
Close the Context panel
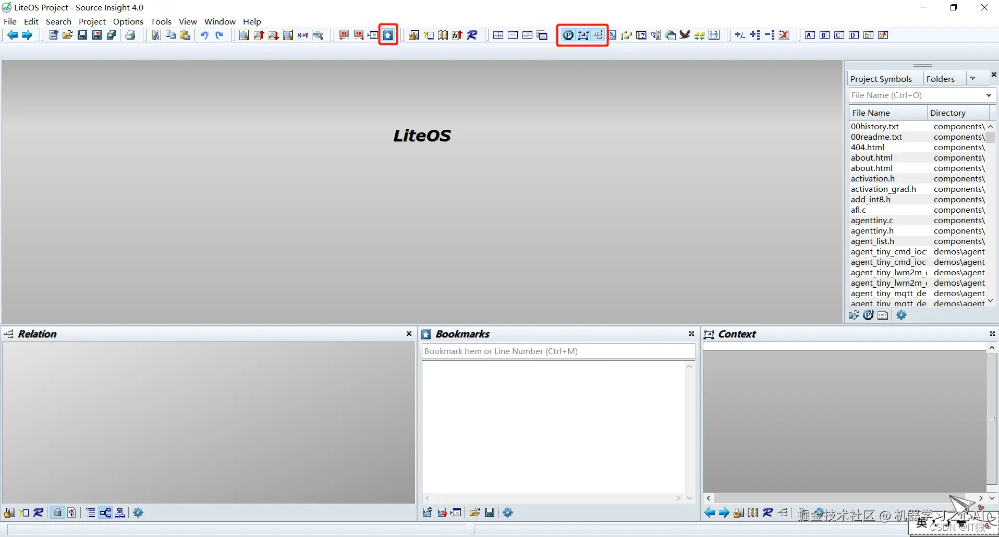point(992,334)
